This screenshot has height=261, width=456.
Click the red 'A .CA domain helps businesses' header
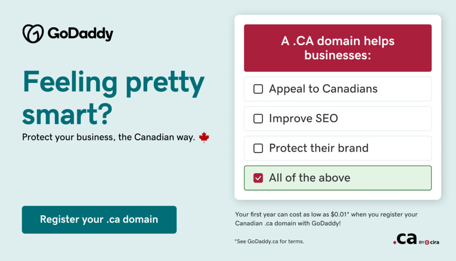pyautogui.click(x=338, y=48)
